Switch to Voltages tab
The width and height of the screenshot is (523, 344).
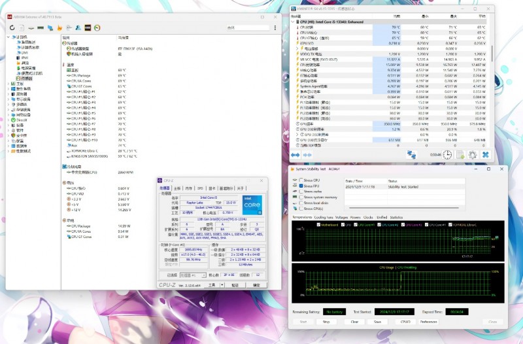tap(341, 217)
